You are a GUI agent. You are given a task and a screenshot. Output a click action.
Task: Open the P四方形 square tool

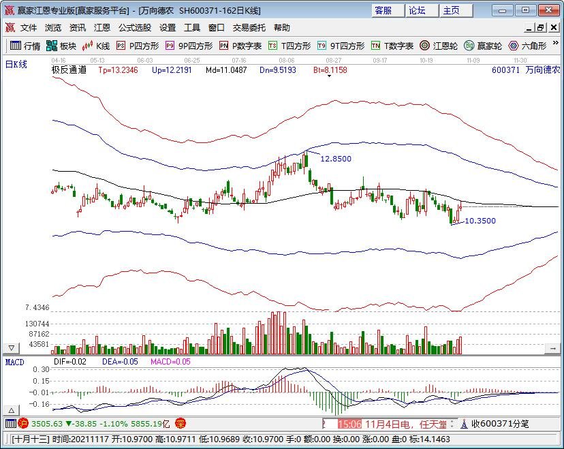point(137,46)
